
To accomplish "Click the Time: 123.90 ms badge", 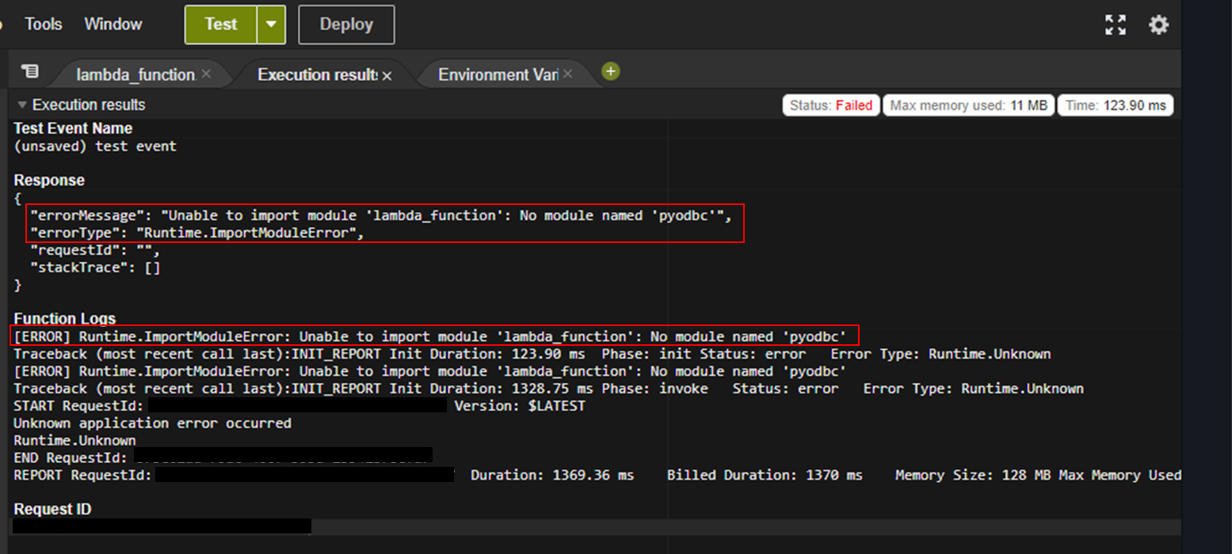I will tap(1115, 104).
